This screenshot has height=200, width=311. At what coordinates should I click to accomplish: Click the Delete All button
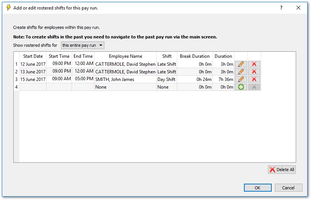[282, 170]
